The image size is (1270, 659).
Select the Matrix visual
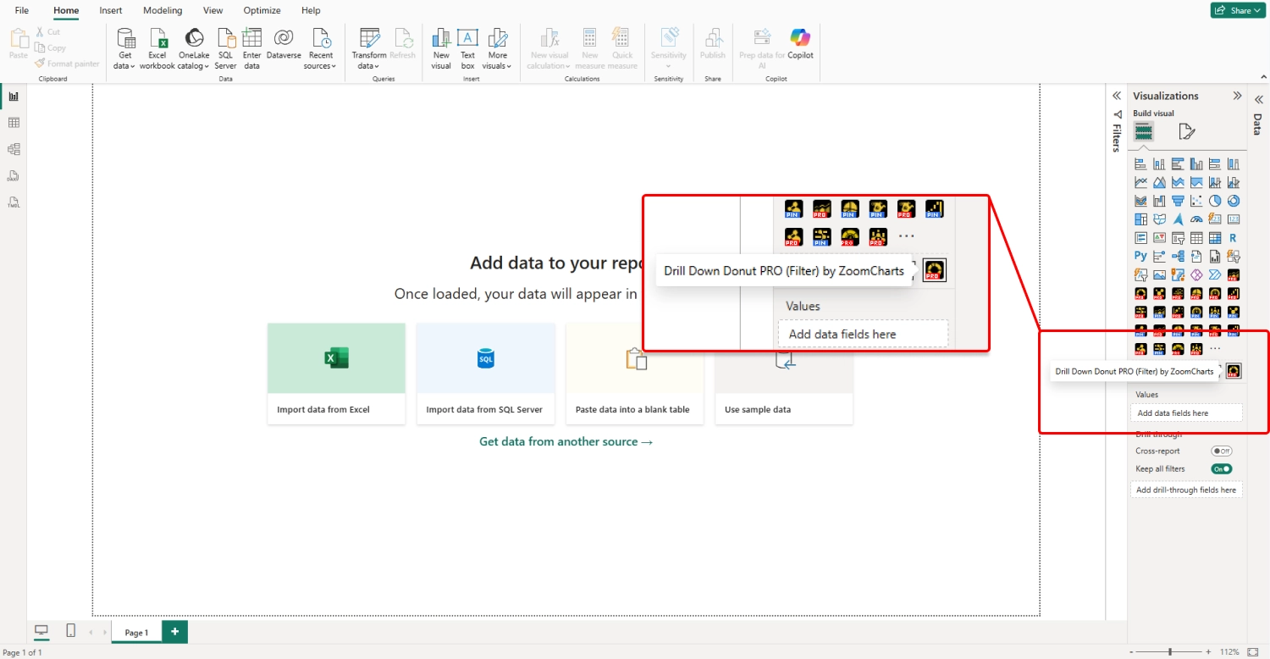pos(1215,238)
